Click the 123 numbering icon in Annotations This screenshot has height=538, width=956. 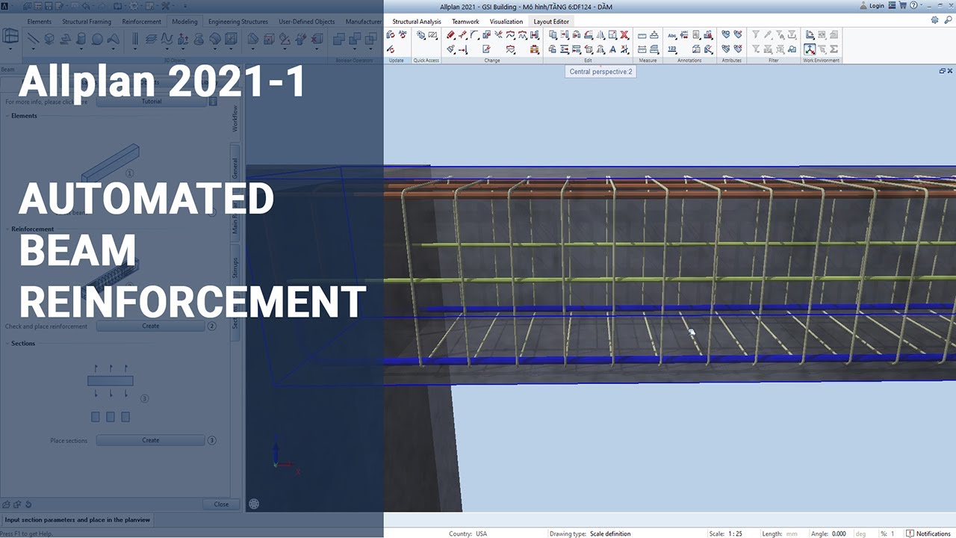(x=672, y=49)
